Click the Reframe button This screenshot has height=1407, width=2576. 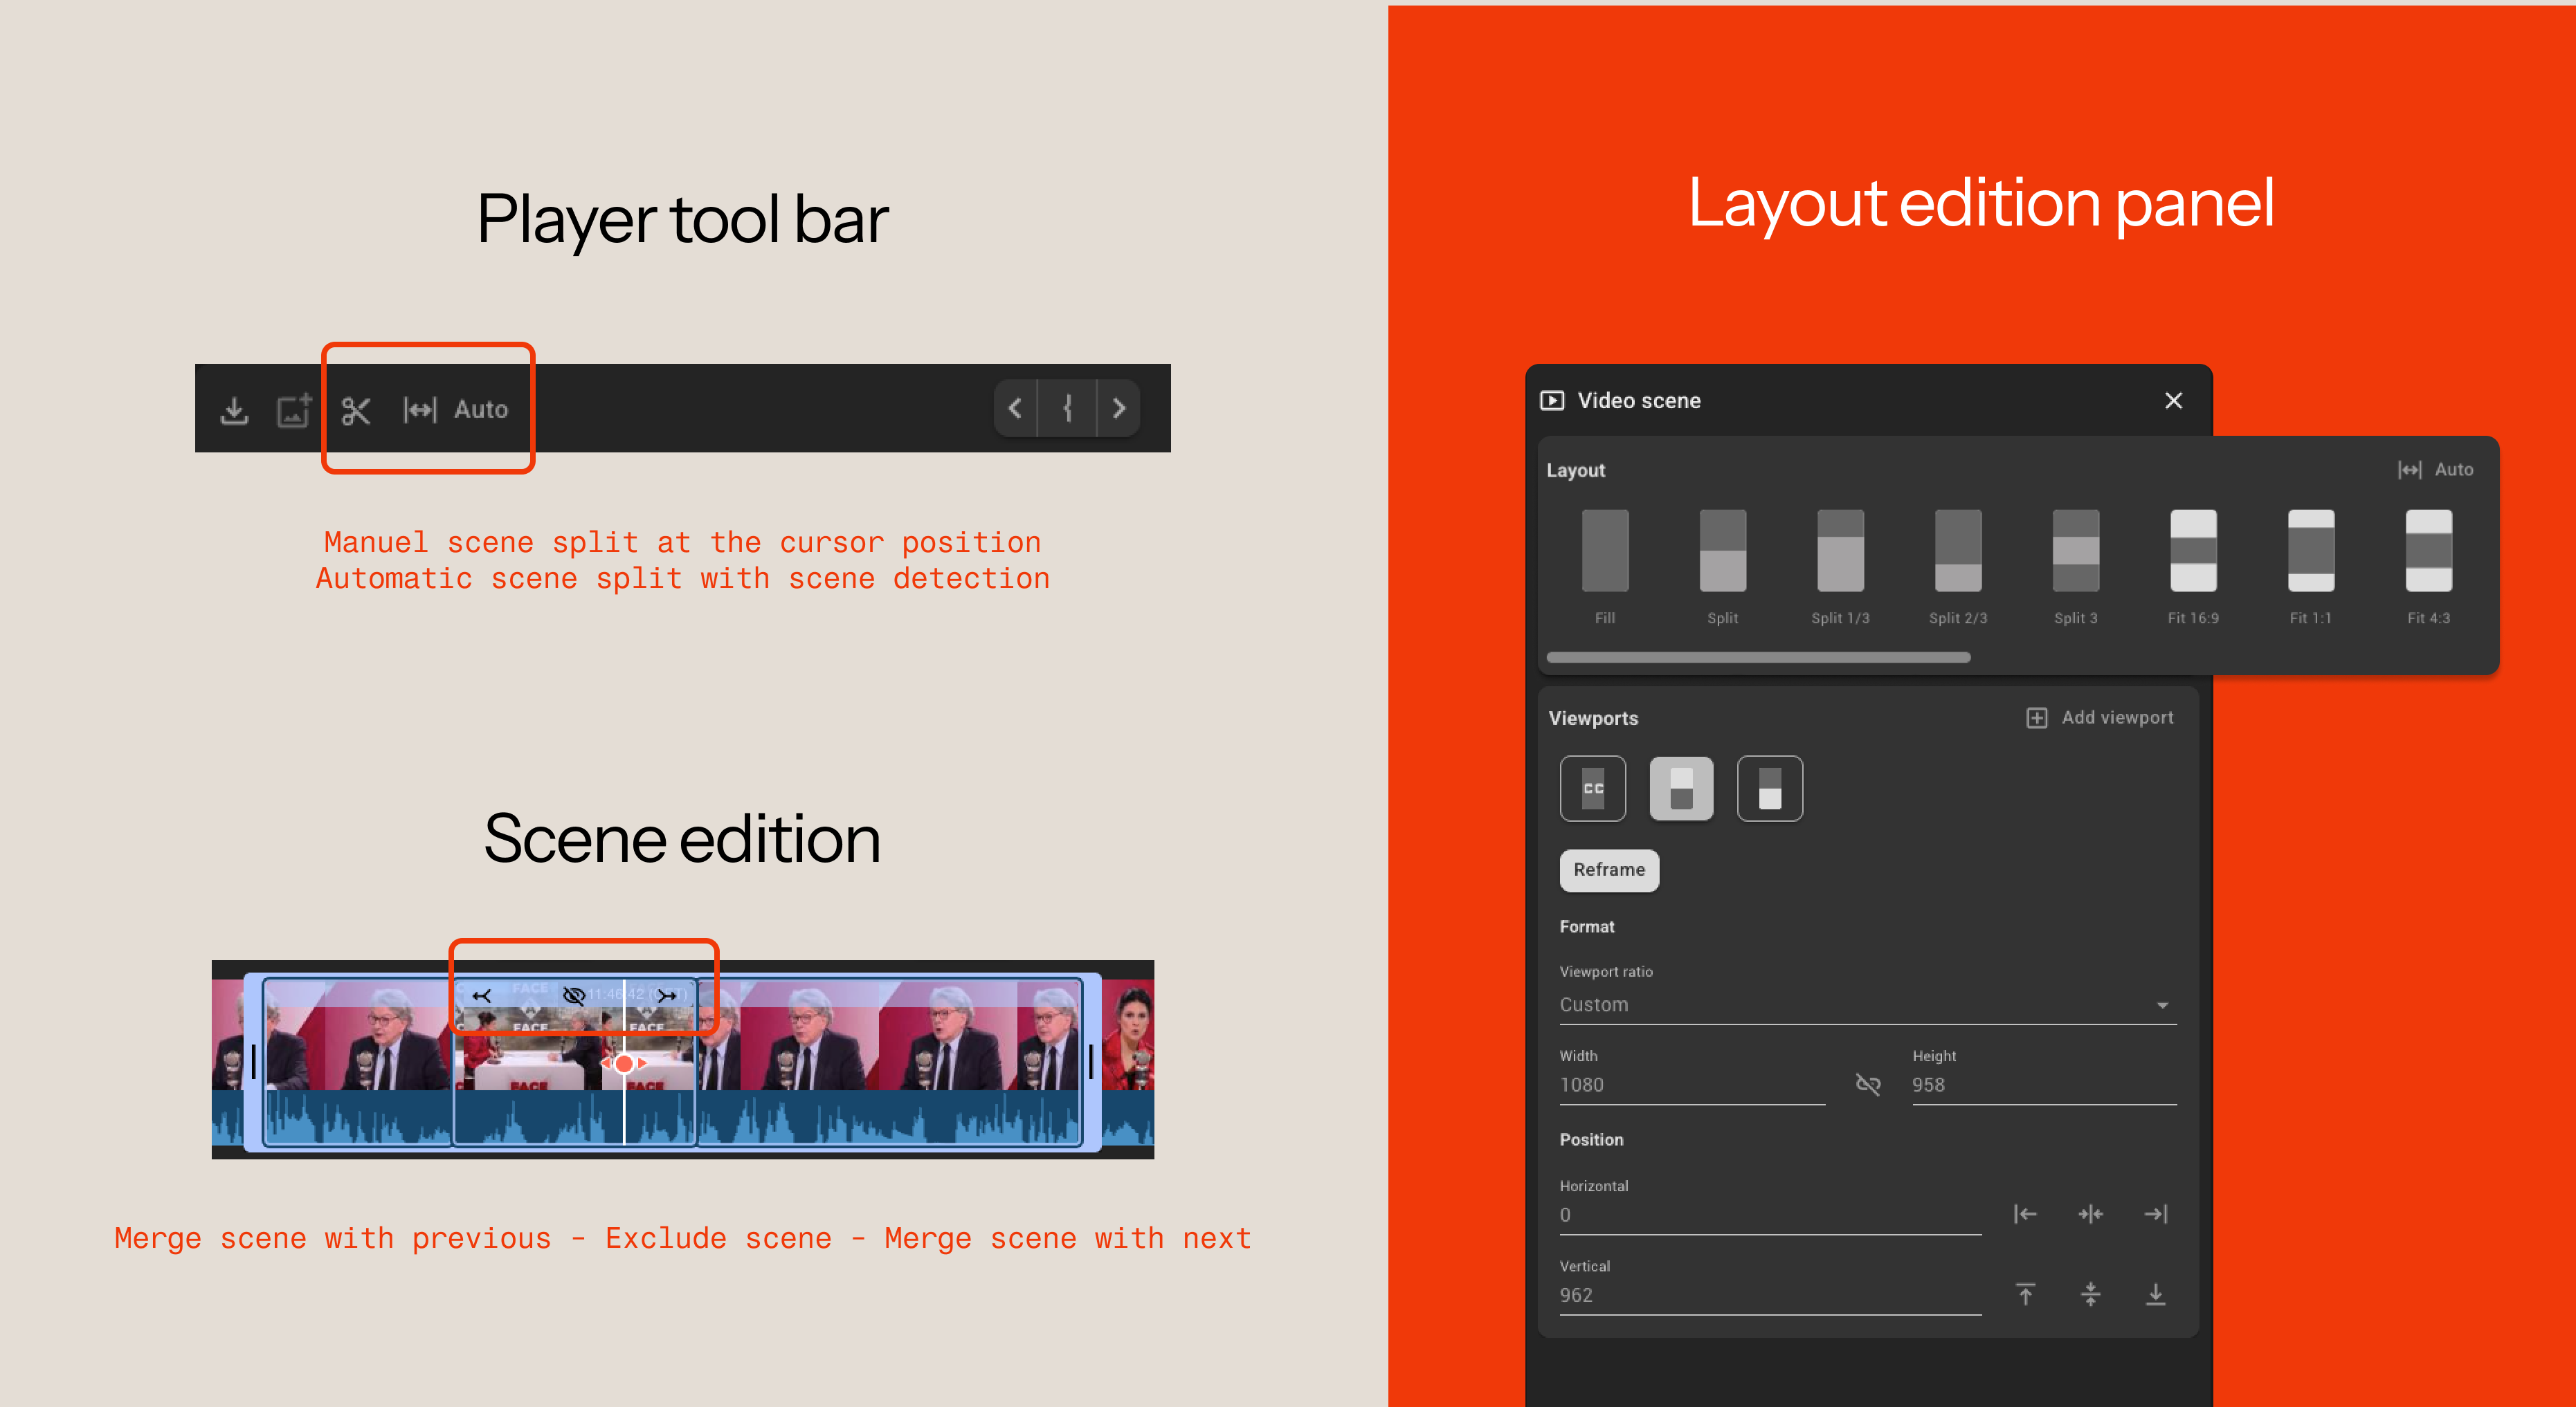[x=1608, y=870]
